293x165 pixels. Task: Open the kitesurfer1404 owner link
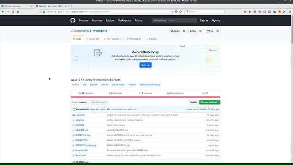(x=82, y=31)
